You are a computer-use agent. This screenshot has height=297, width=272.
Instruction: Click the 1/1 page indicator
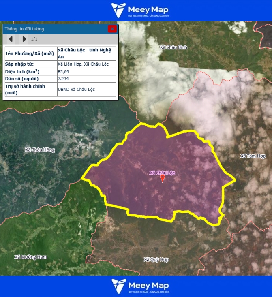click(x=34, y=39)
